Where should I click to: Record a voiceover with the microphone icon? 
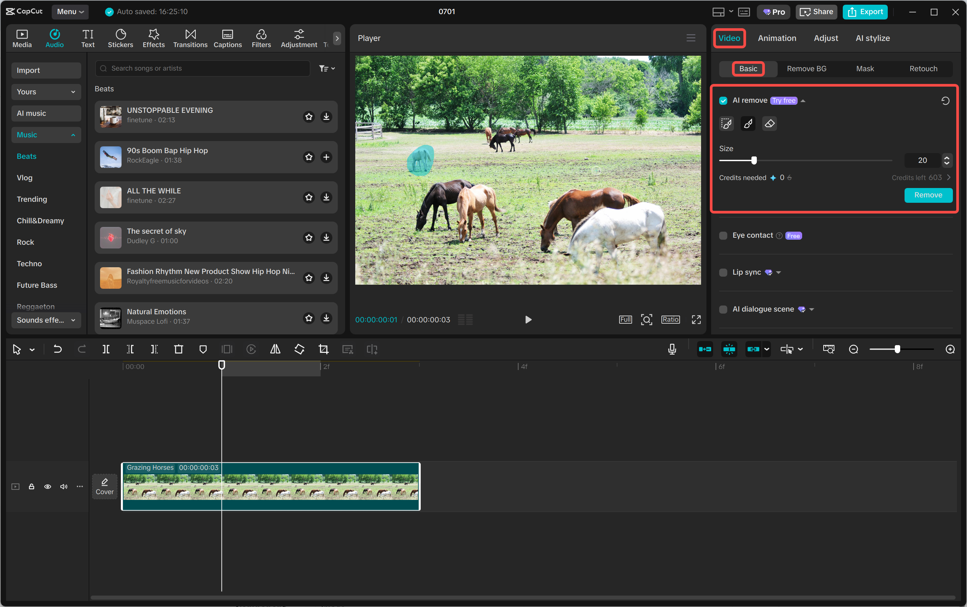point(672,349)
